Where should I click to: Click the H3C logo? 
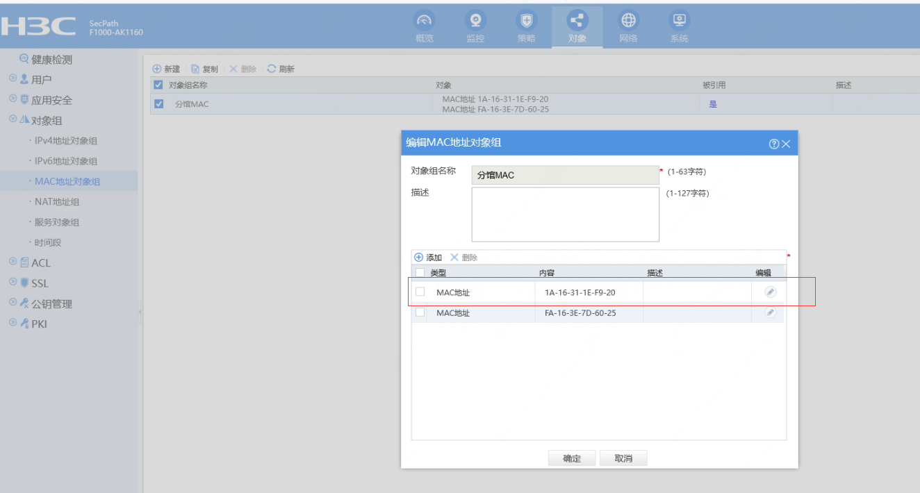[38, 26]
